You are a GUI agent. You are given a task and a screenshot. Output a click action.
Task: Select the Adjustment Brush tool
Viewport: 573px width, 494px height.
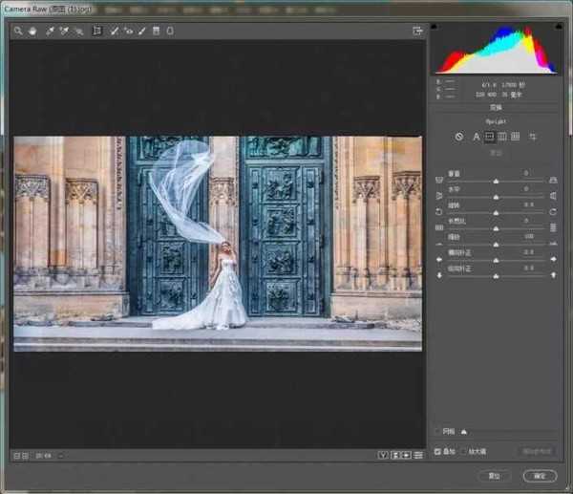(142, 31)
